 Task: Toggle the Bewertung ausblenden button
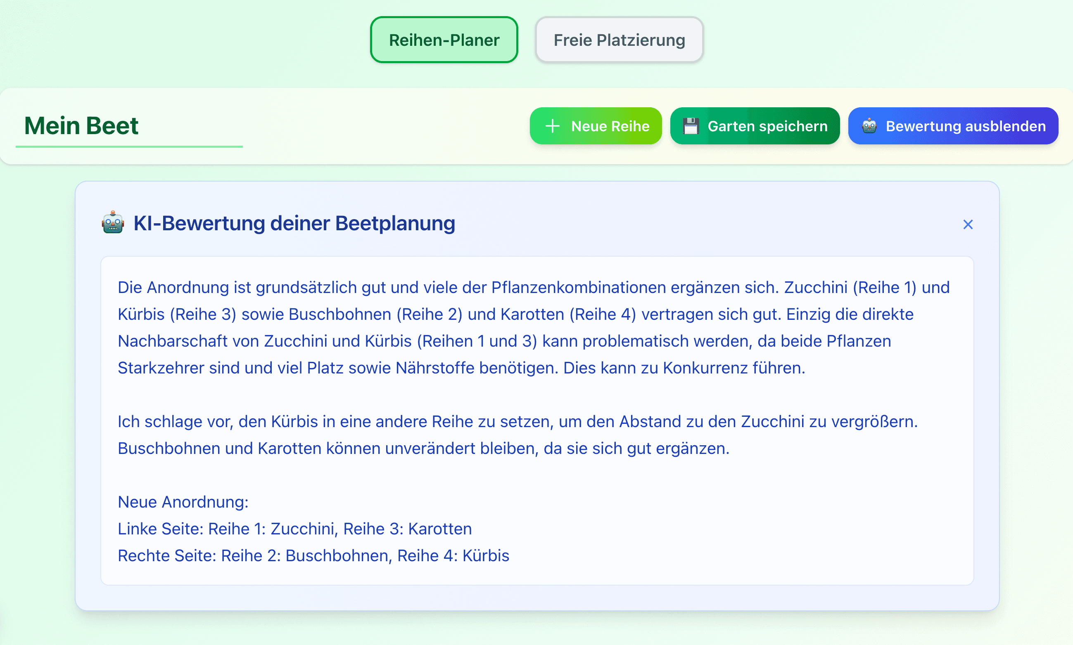[952, 126]
